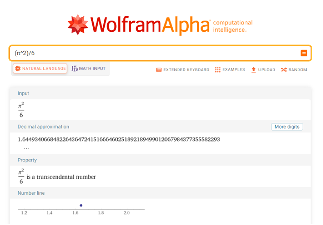
Task: Open the Extended Keyboard label
Action: [x=186, y=70]
